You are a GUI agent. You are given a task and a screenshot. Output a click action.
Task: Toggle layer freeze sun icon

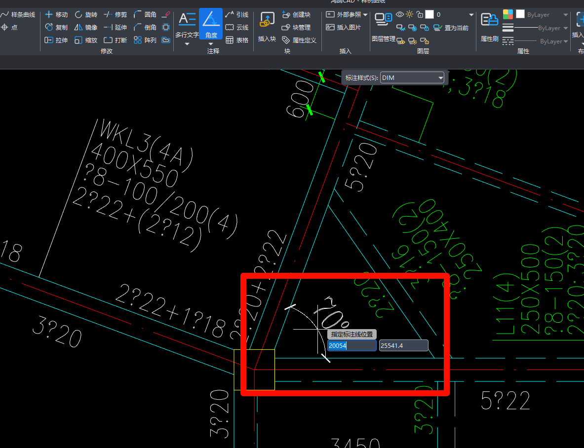[x=409, y=15]
